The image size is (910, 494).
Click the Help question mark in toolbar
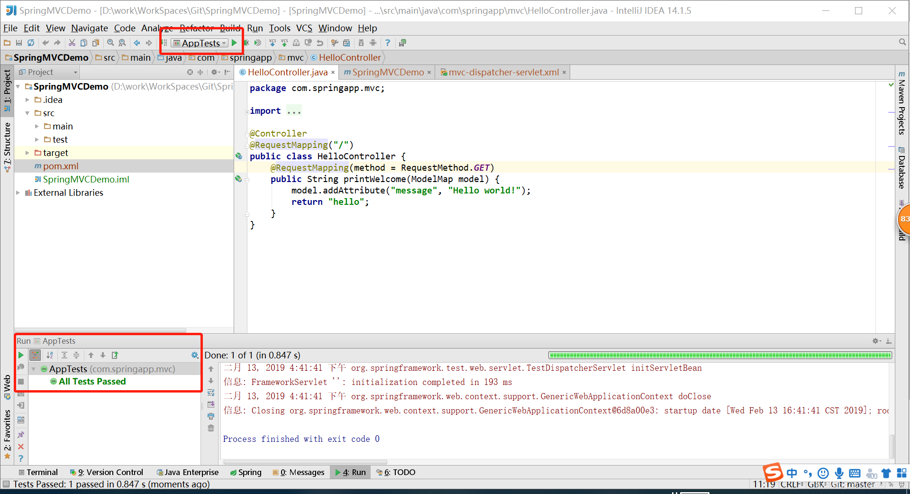pos(388,43)
